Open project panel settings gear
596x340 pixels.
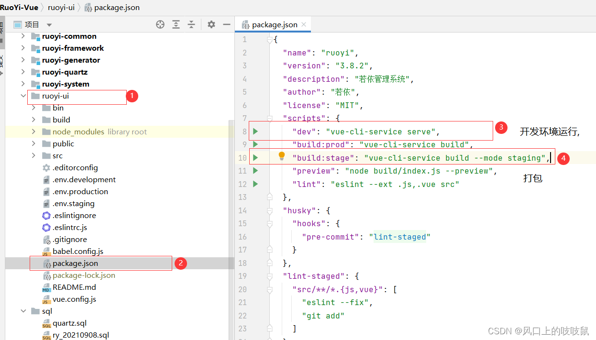coord(211,24)
